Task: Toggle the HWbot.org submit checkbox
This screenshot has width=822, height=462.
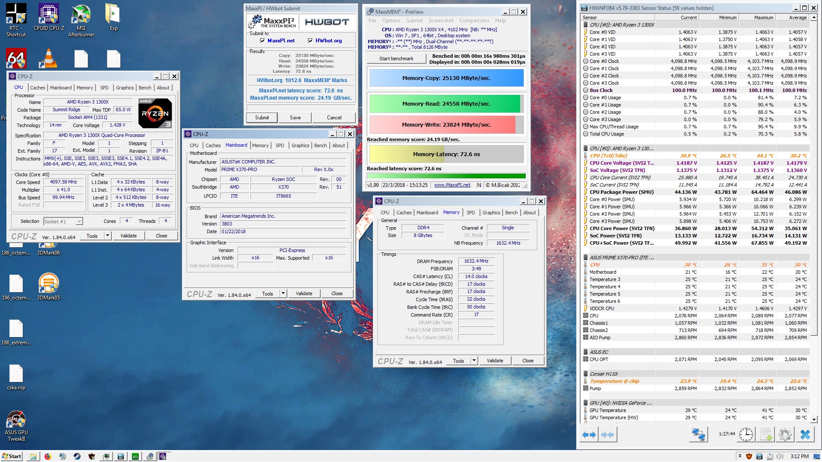Action: click(310, 41)
